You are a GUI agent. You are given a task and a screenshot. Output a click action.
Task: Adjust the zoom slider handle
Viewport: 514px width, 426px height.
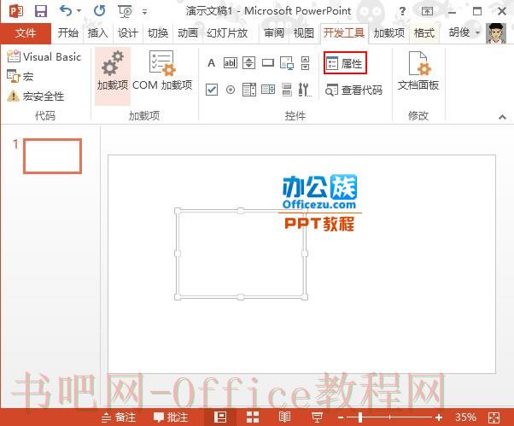pos(360,417)
